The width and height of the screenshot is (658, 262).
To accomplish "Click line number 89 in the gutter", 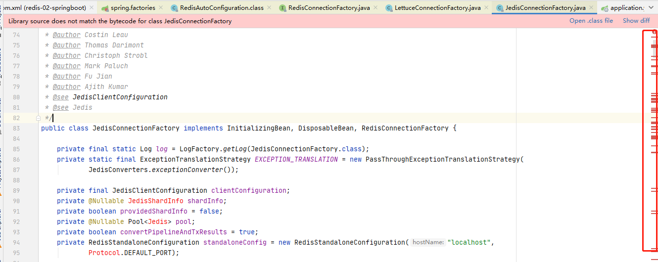I will 16,190.
